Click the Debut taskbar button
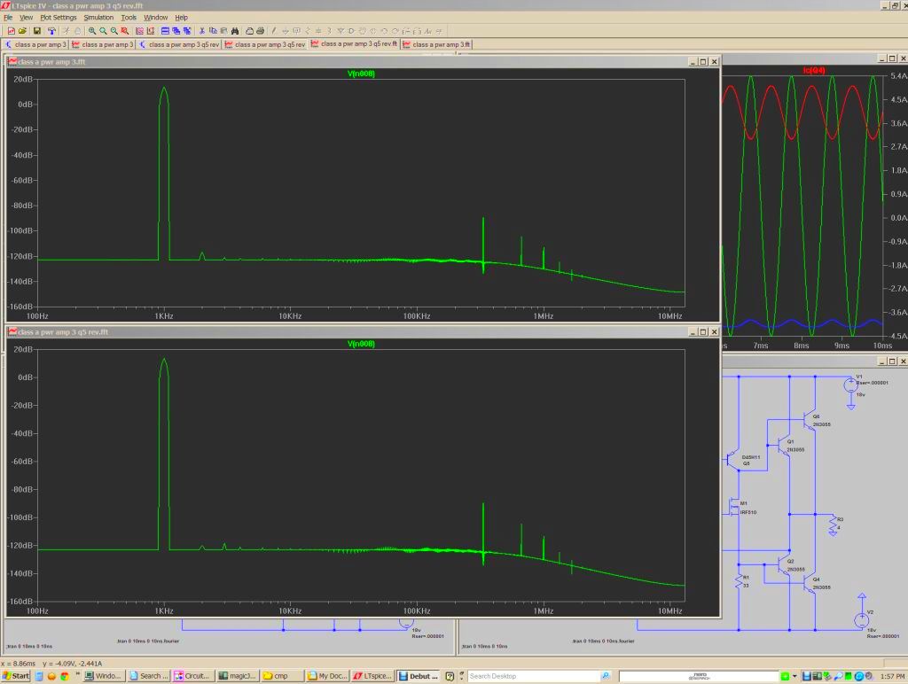 (419, 676)
